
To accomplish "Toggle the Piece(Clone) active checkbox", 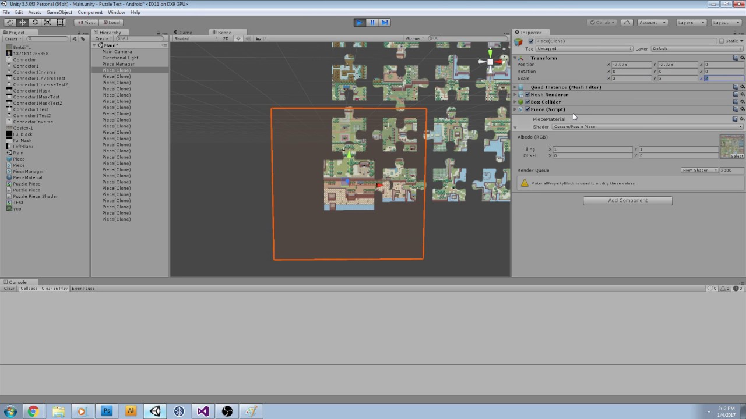I will [530, 41].
